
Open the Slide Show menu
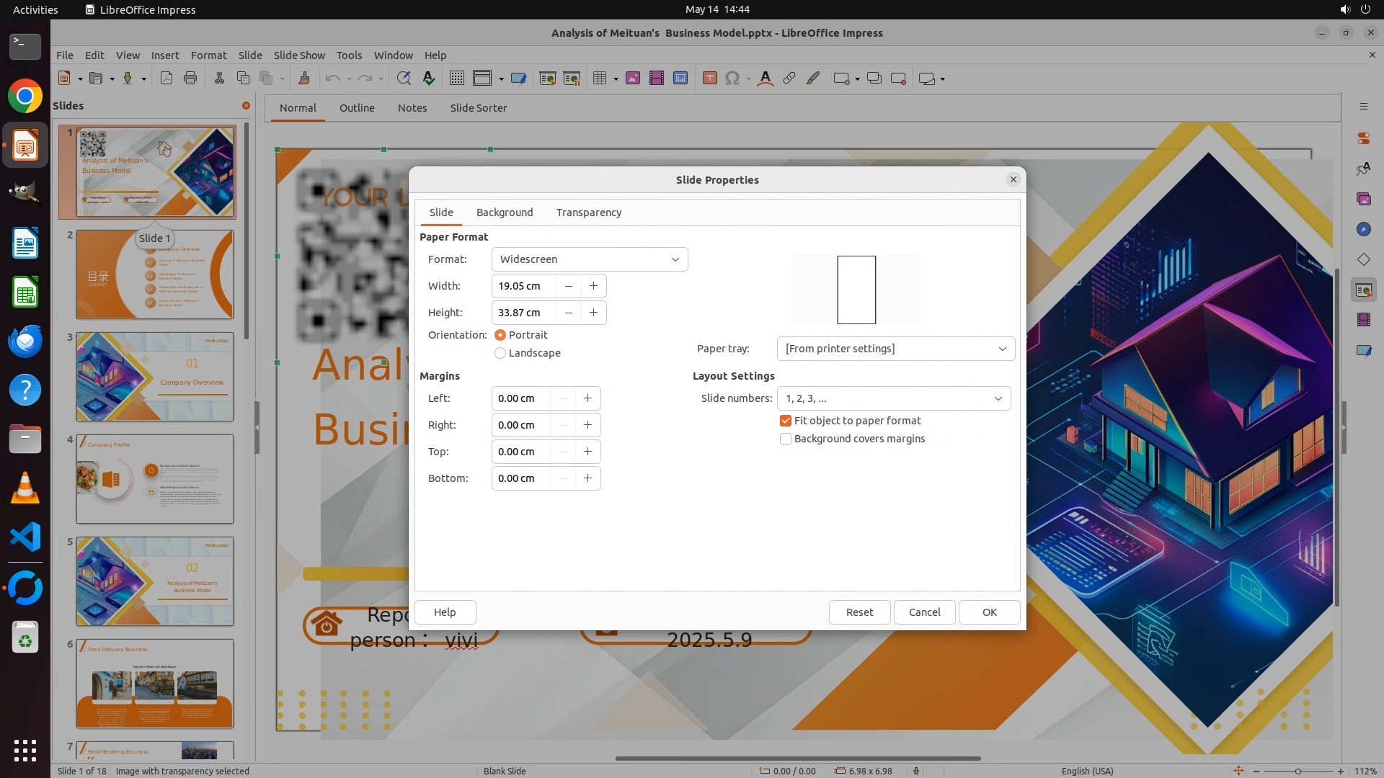(299, 55)
